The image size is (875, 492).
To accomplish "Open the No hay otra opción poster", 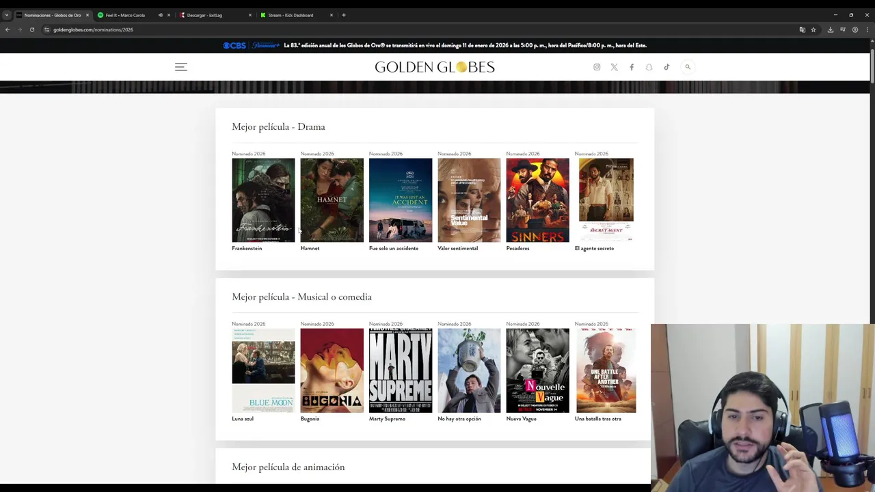I will click(469, 370).
